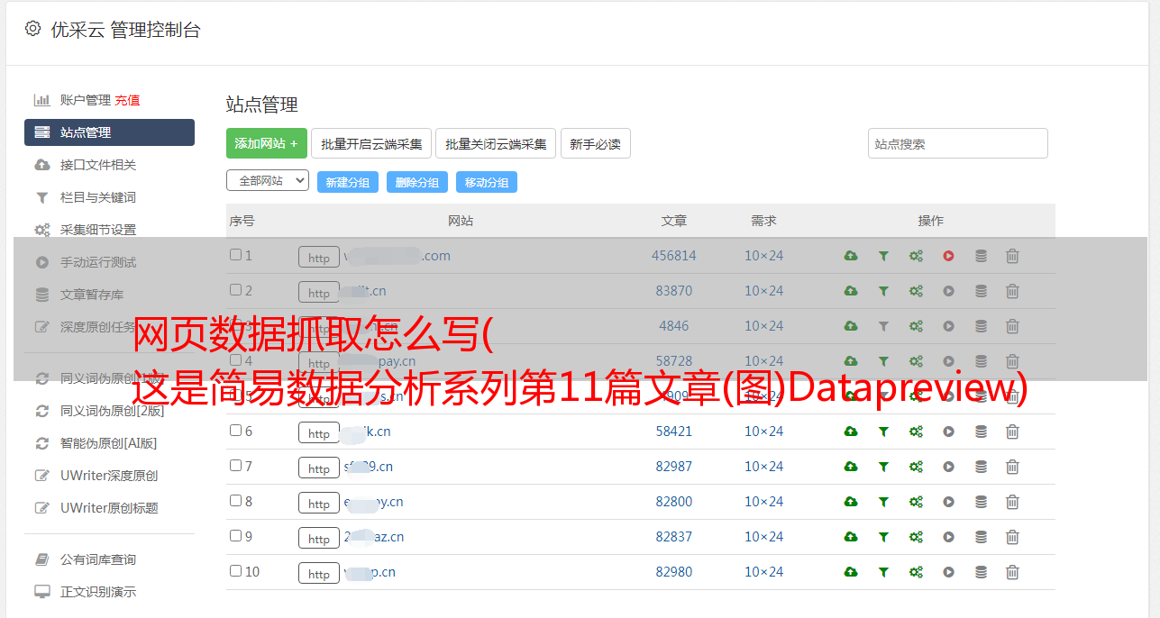Image resolution: width=1160 pixels, height=618 pixels.
Task: Click the green 添加网站 + button
Action: pos(267,143)
